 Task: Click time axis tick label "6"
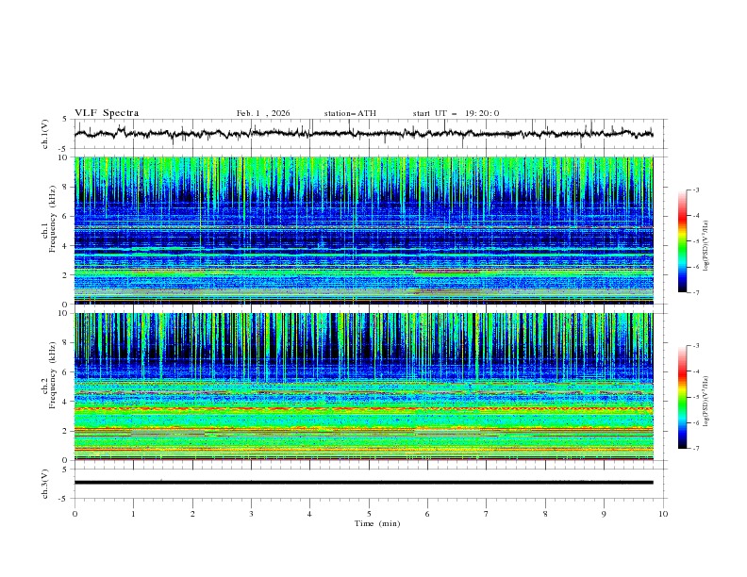(427, 514)
